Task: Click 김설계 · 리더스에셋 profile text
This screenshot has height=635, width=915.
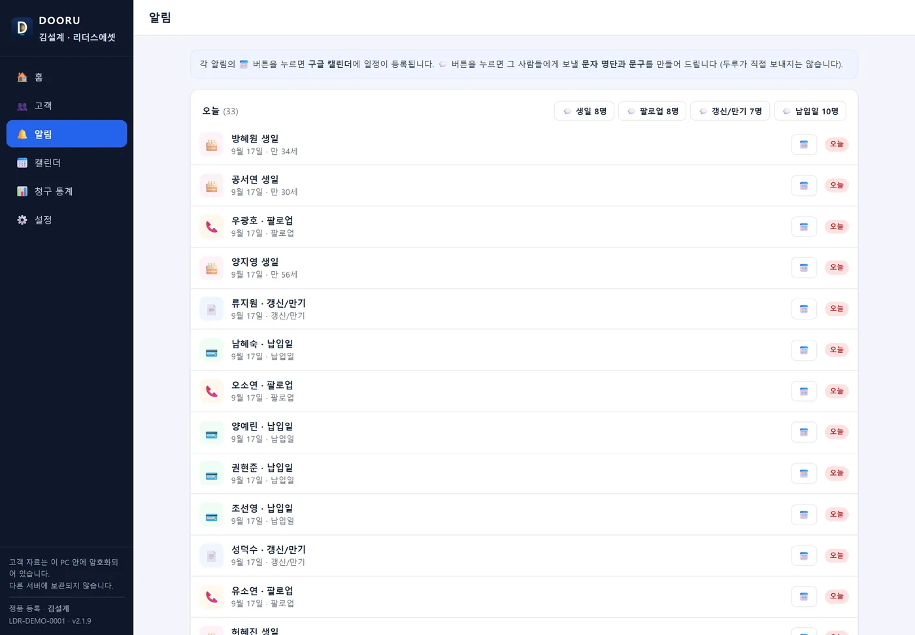Action: click(77, 38)
